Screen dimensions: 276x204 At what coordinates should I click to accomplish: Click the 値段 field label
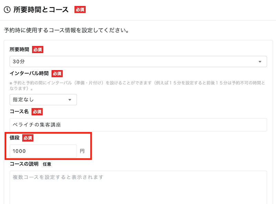pos(14,138)
